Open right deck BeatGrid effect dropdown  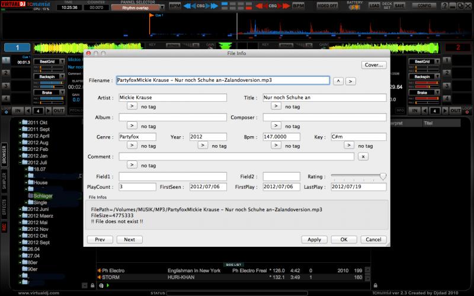tap(437, 62)
